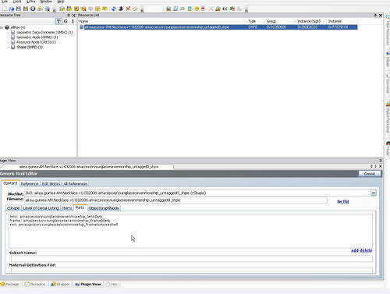Click the beige eraser toolbar icon
Viewport: 390px width, 294px height.
pyautogui.click(x=135, y=9)
